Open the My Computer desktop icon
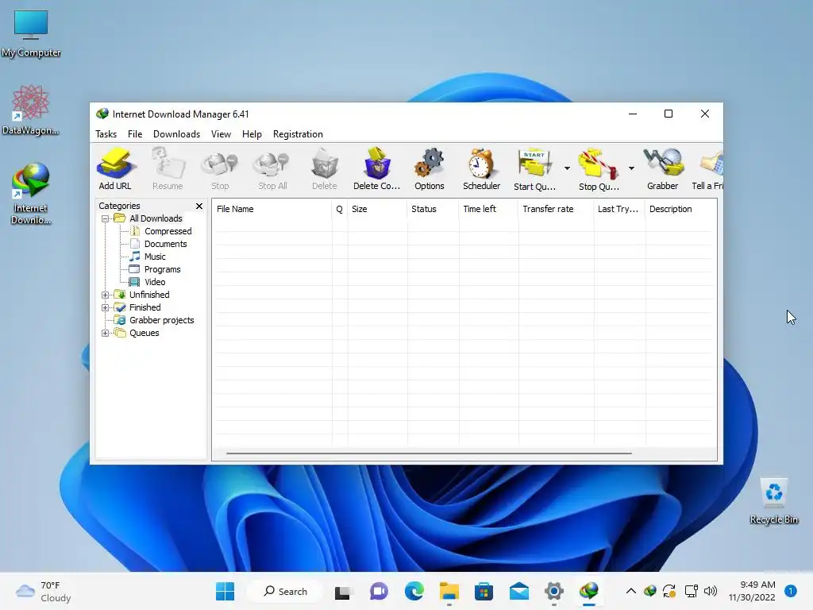 pyautogui.click(x=31, y=33)
